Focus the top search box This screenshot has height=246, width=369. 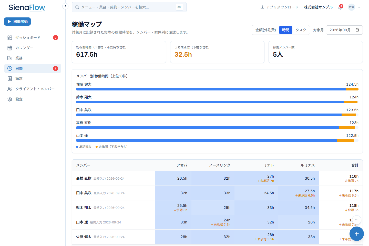(129, 7)
